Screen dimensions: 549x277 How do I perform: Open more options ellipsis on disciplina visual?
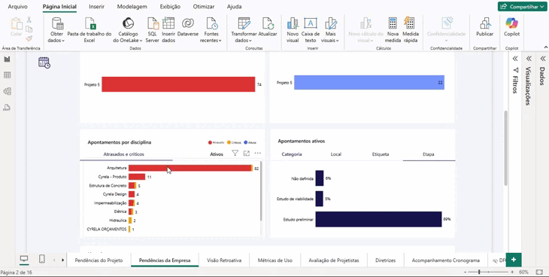pos(258,154)
